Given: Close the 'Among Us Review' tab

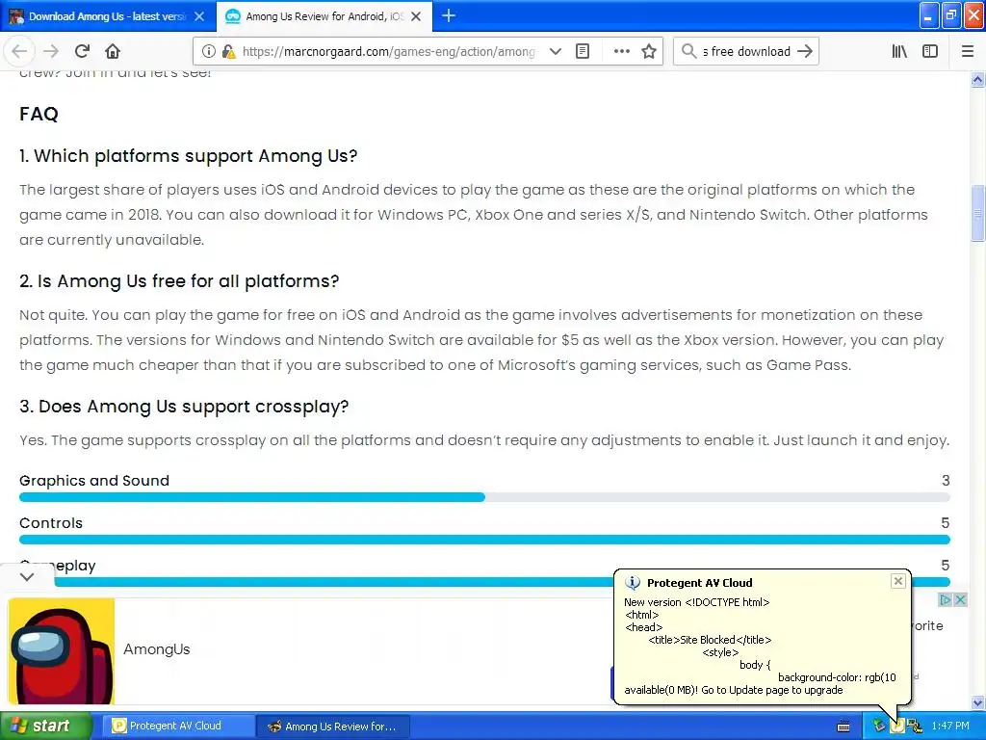Looking at the screenshot, I should click(416, 16).
